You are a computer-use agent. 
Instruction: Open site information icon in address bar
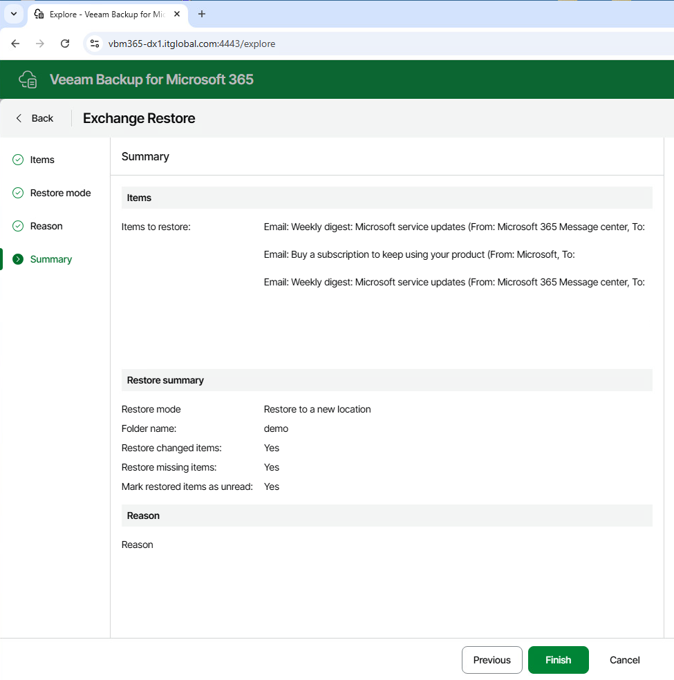tap(95, 44)
